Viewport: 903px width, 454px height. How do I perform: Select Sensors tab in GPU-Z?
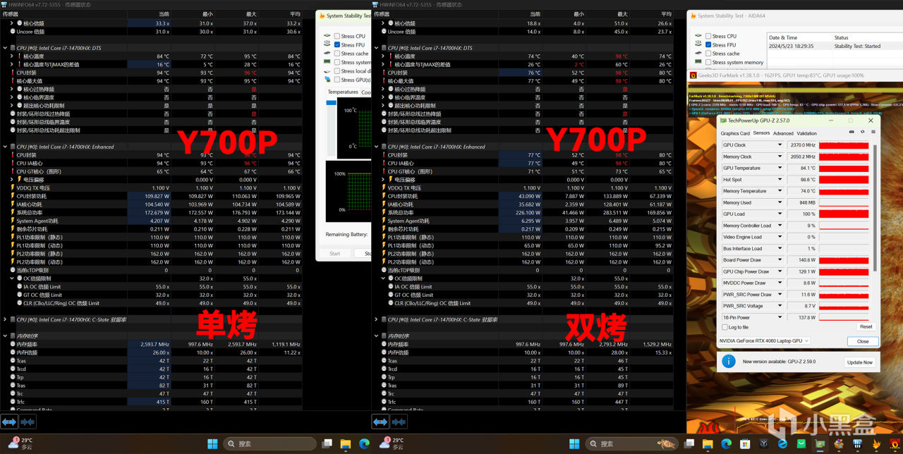761,133
